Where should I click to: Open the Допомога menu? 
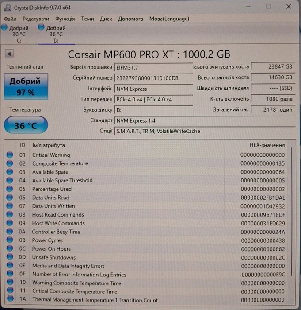pos(130,19)
